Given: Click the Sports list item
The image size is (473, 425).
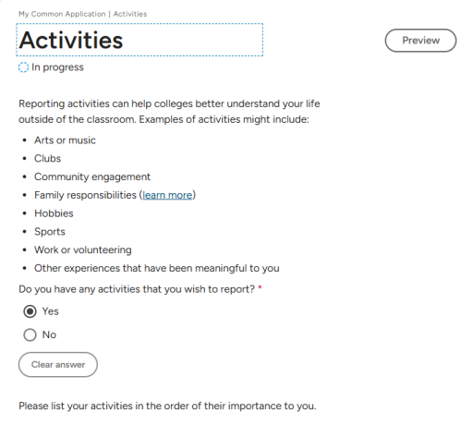Looking at the screenshot, I should tap(50, 232).
